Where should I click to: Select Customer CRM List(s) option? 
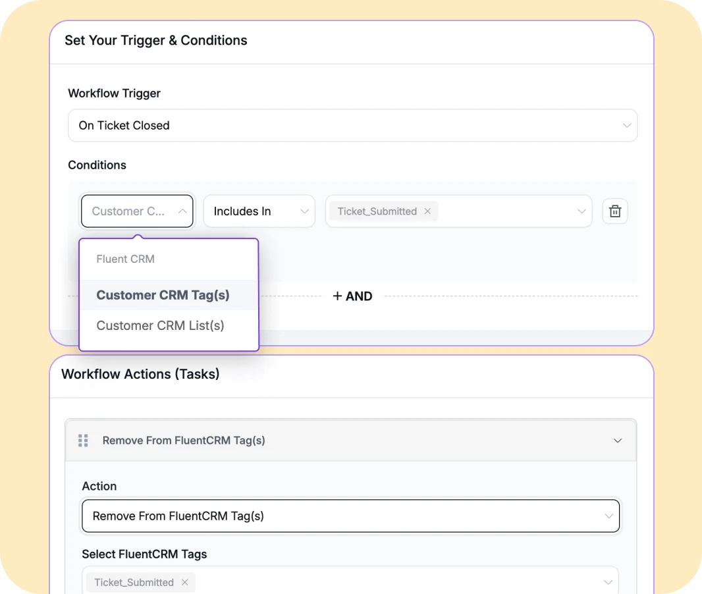coord(169,325)
